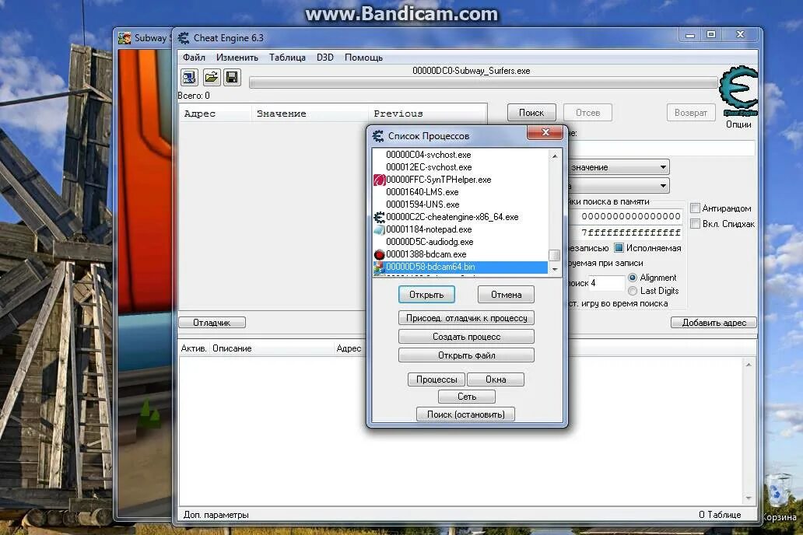Viewport: 803px width, 535px height.
Task: Click the Сеть button
Action: pos(467,397)
